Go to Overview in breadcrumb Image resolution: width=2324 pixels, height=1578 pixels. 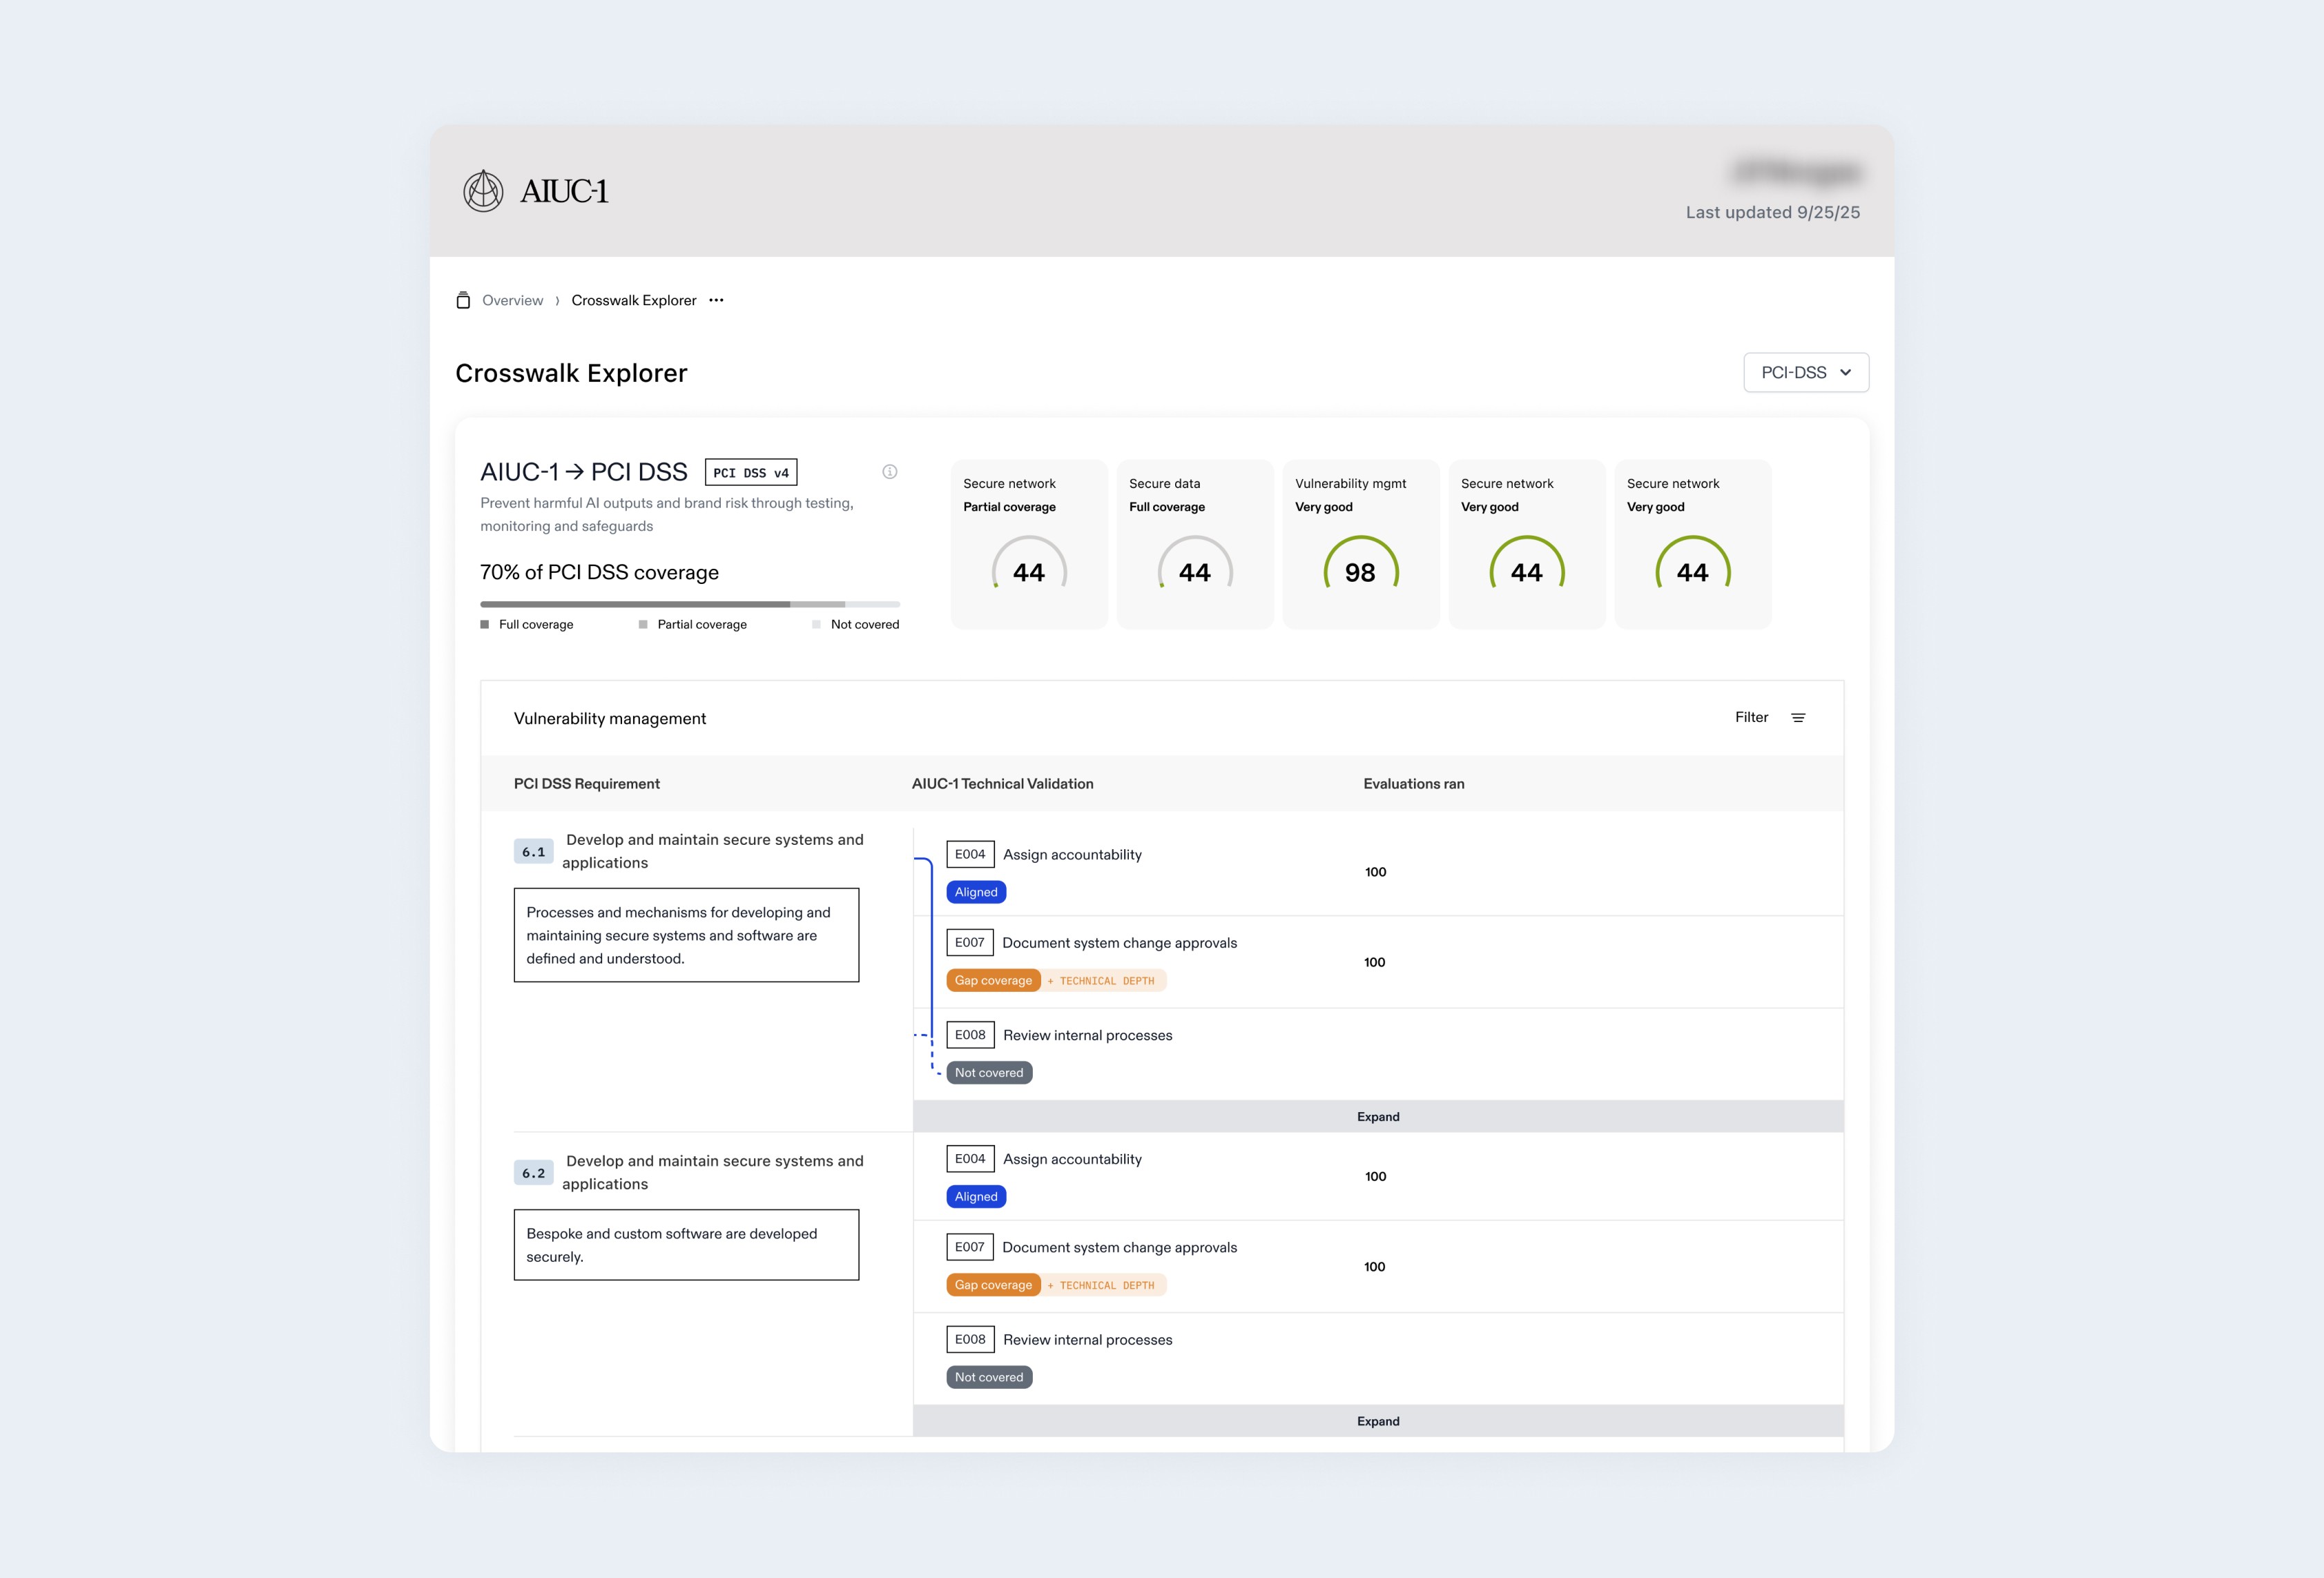tap(512, 300)
